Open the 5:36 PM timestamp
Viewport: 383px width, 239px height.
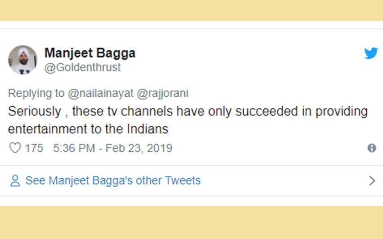pyautogui.click(x=73, y=148)
